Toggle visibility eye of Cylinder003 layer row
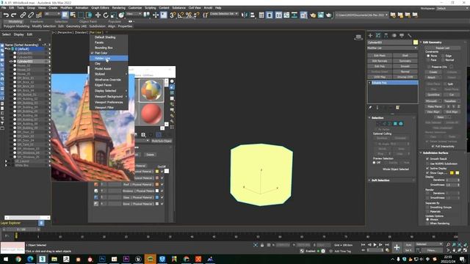Image resolution: width=470 pixels, height=264 pixels. click(x=11, y=62)
